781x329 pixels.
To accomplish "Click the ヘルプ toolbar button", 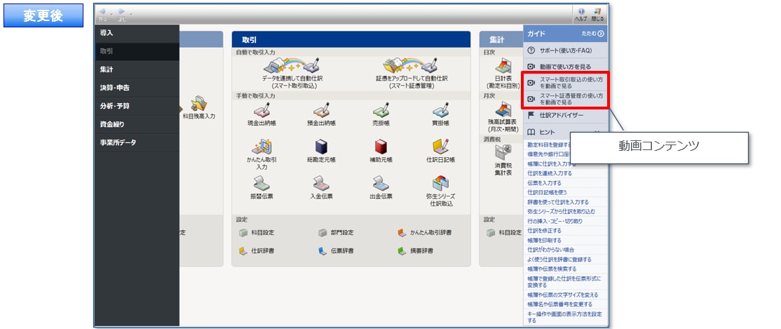I will (x=580, y=14).
